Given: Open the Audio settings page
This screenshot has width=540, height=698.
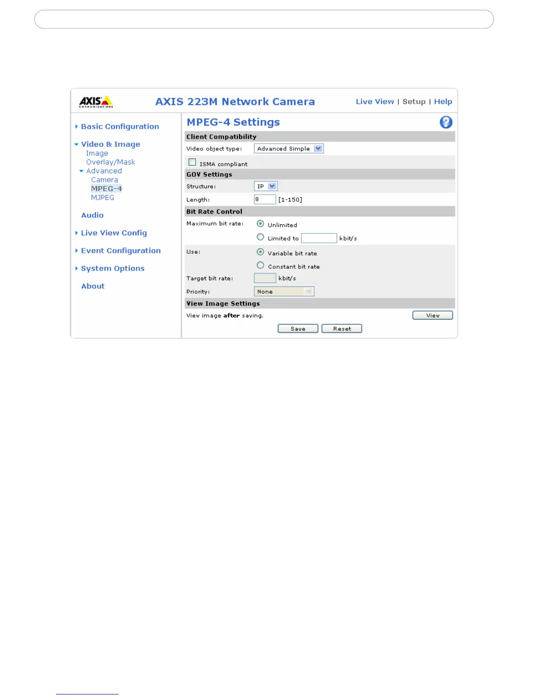Looking at the screenshot, I should pos(92,215).
